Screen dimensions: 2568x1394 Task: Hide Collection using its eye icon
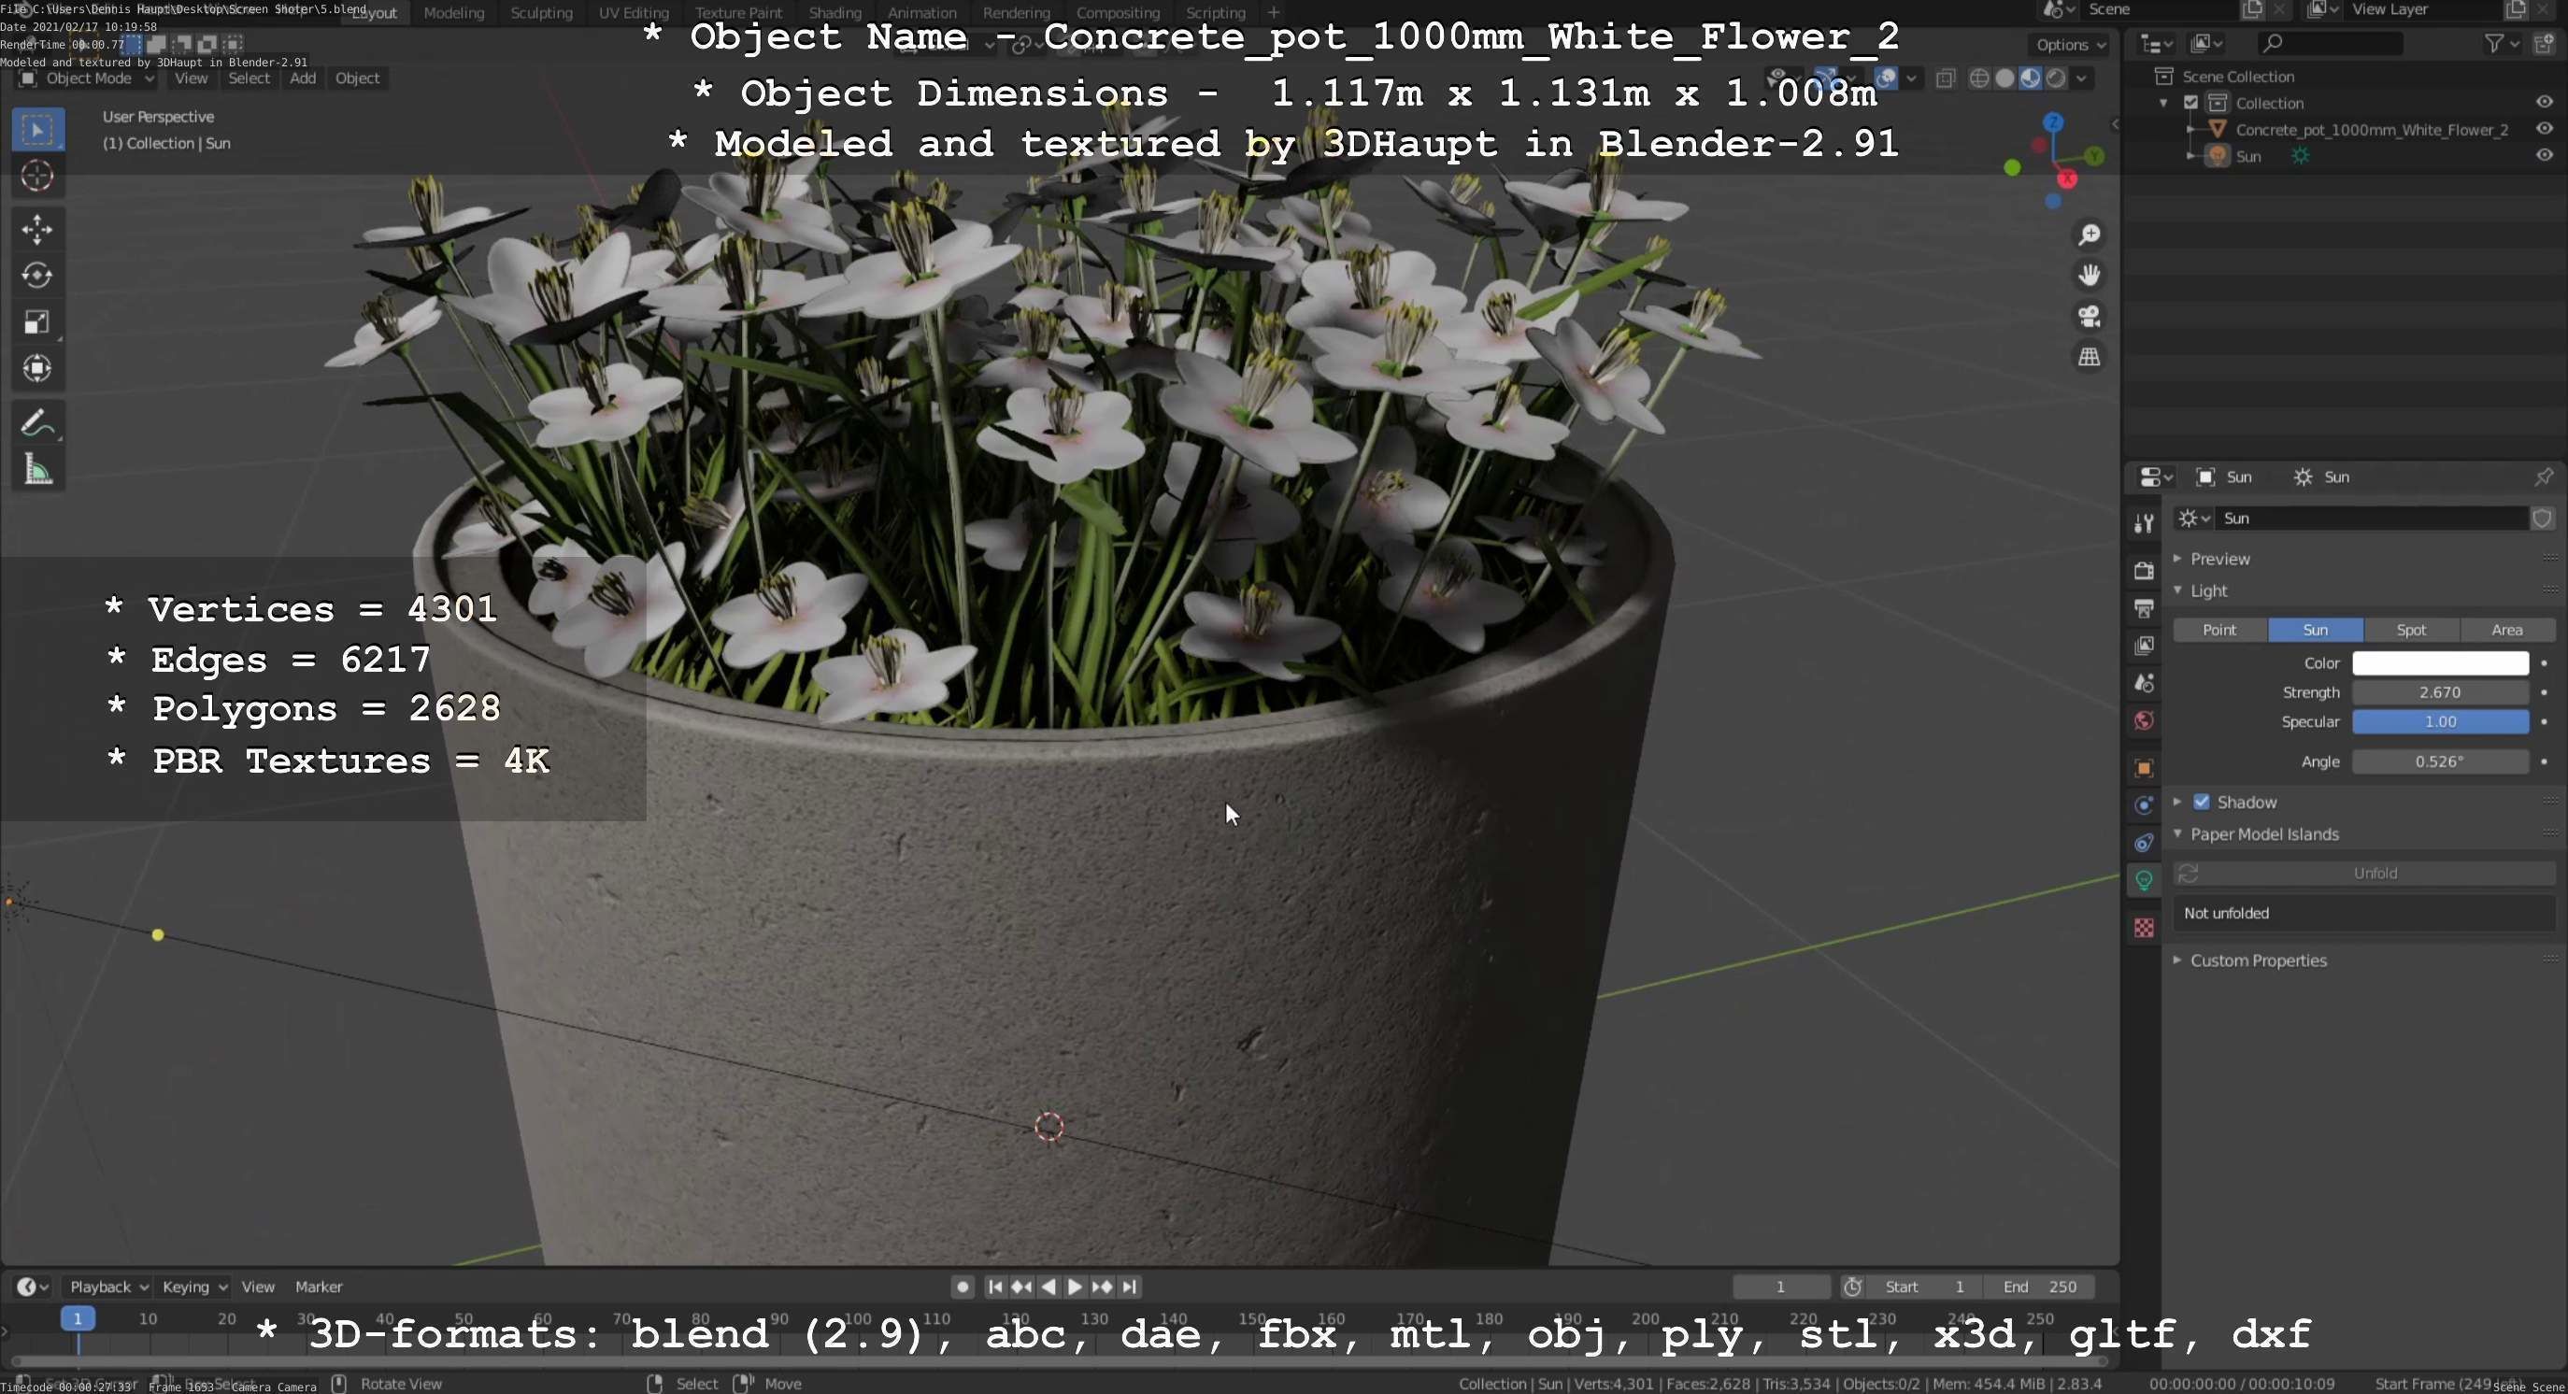2544,103
